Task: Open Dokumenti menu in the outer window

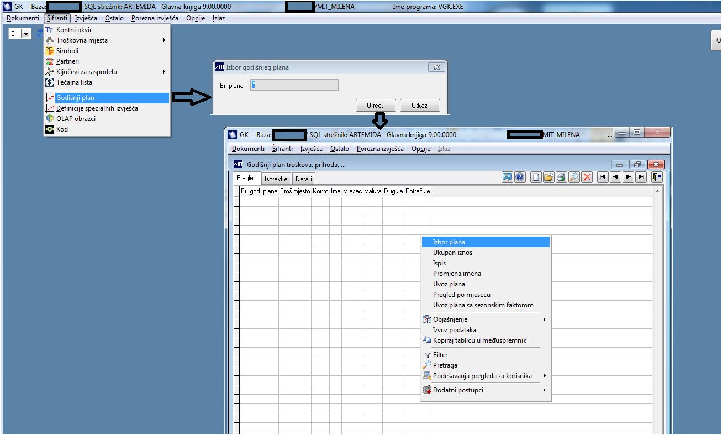Action: [23, 18]
